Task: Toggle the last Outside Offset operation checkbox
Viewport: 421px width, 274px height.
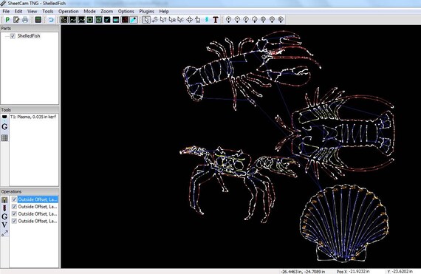Action: pyautogui.click(x=14, y=221)
